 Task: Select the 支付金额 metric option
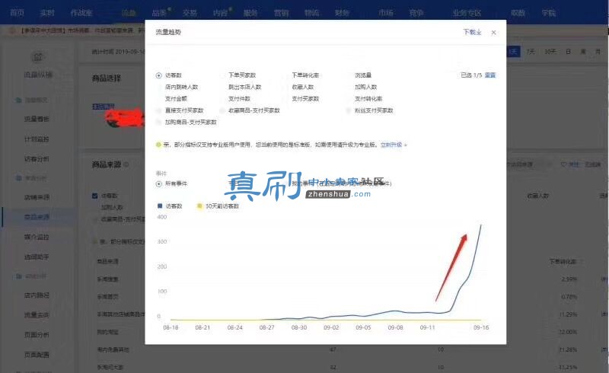176,98
